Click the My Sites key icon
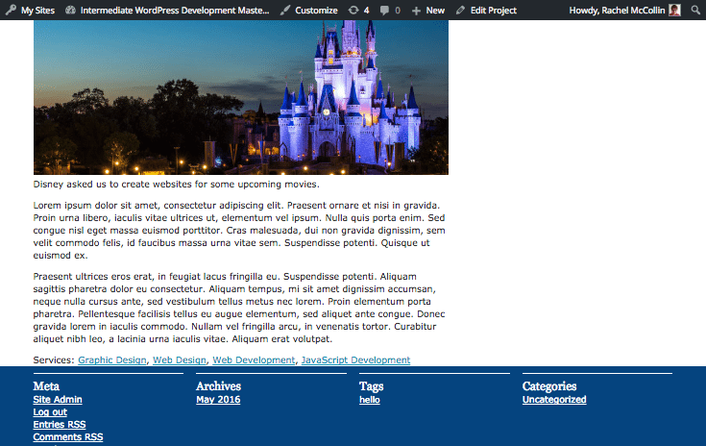This screenshot has height=446, width=706. tap(11, 10)
